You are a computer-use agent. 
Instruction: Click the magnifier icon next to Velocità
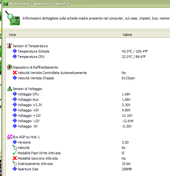tap(15, 147)
